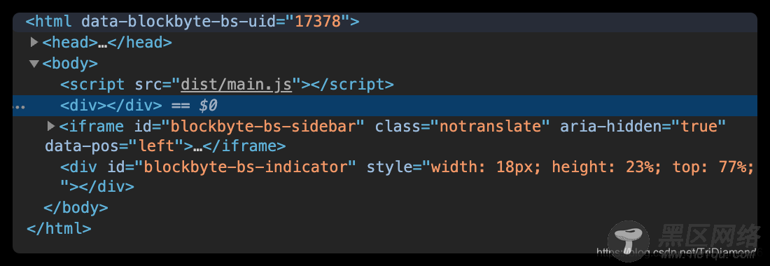Expand the collapsed head element
770x266 pixels.
pyautogui.click(x=34, y=42)
